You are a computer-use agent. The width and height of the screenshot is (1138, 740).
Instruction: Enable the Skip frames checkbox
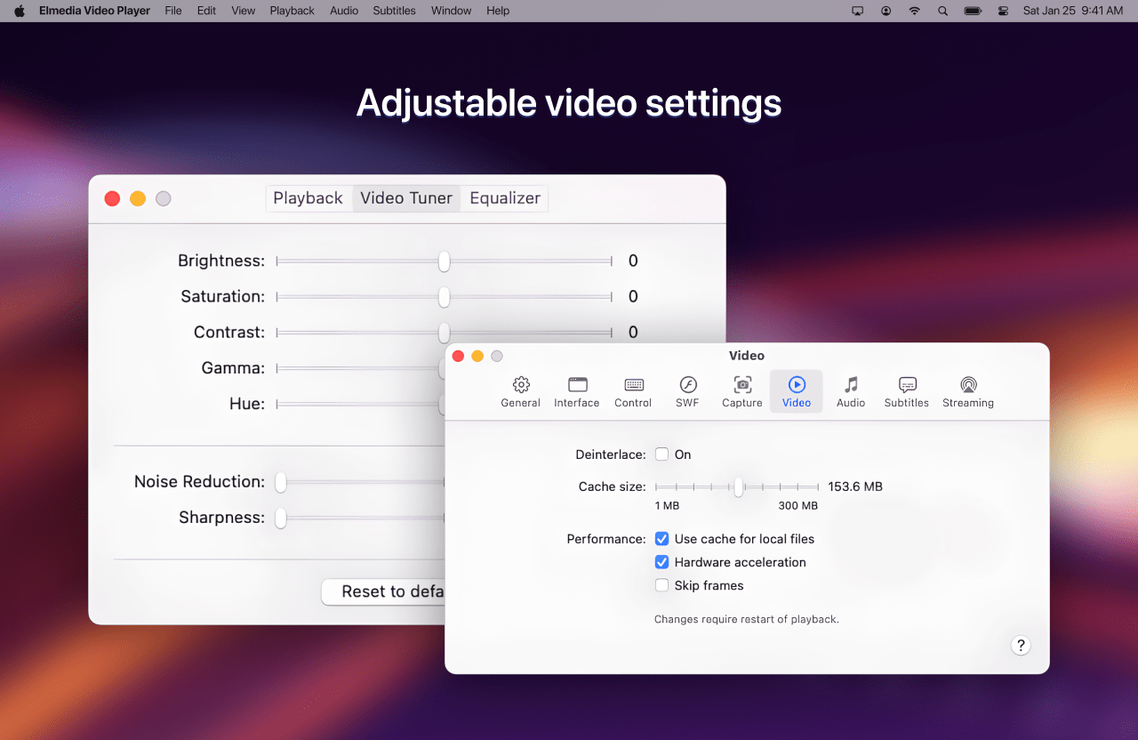point(661,585)
